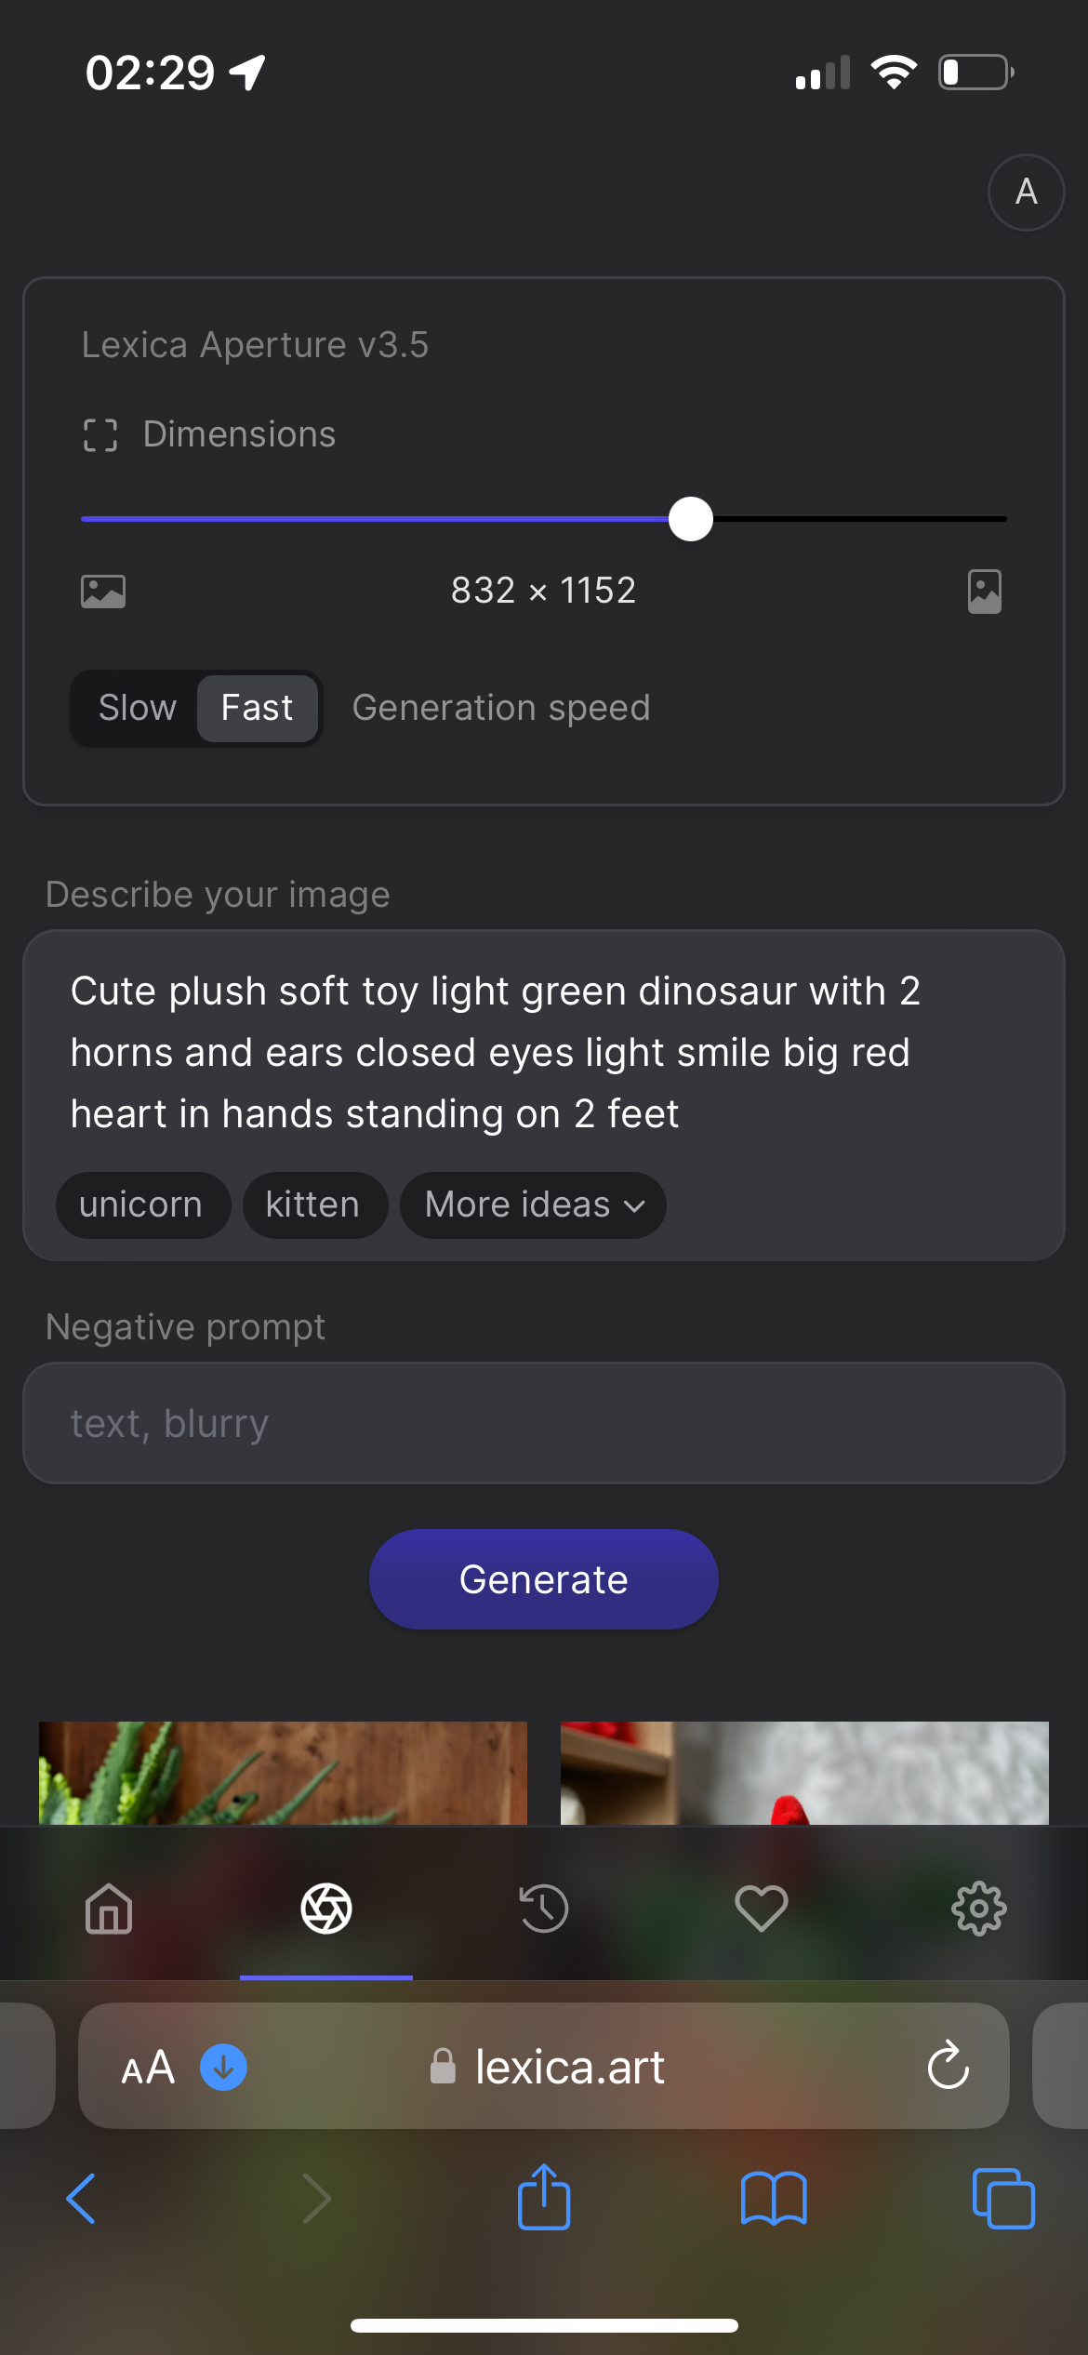This screenshot has width=1088, height=2355.
Task: Focus the Negative prompt input field
Action: [544, 1423]
